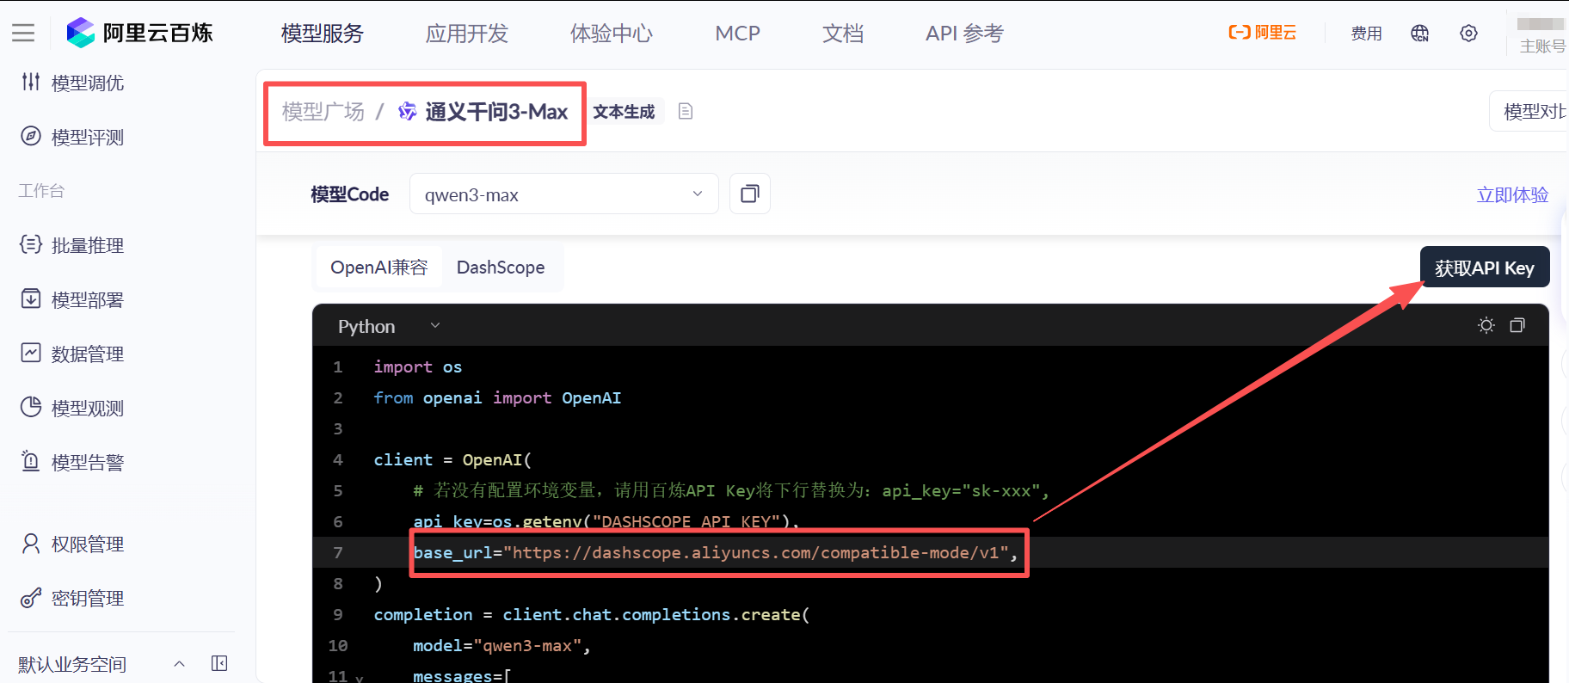Click the model deployment download icon
1569x683 pixels.
[x=31, y=298]
